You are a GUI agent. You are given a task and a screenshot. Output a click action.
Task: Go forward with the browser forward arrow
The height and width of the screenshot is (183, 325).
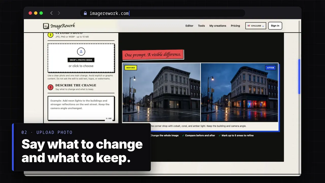pos(59,13)
